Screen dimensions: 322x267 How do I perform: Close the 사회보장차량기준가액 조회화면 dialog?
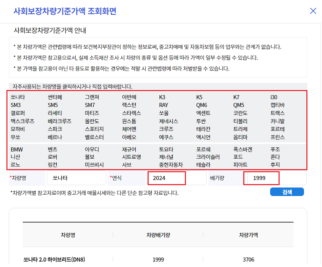[313, 11]
